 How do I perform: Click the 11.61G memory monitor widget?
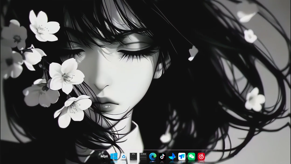coord(143,156)
